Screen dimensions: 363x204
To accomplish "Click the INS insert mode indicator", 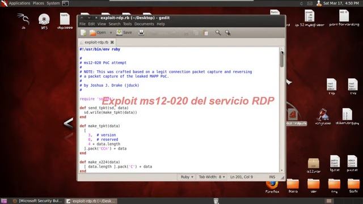I will tap(272, 177).
